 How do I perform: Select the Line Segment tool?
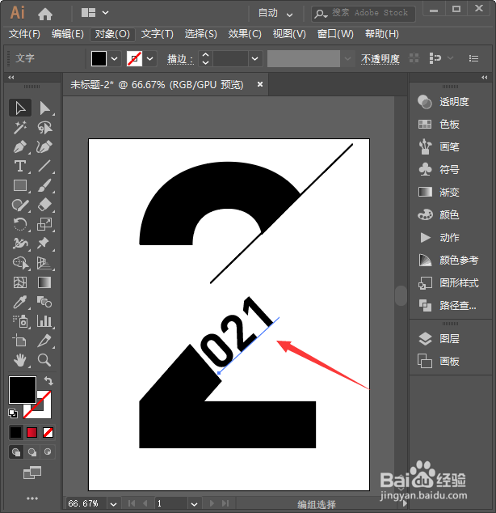pos(44,166)
